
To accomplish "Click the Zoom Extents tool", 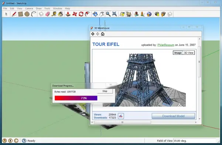I will pos(115,14).
